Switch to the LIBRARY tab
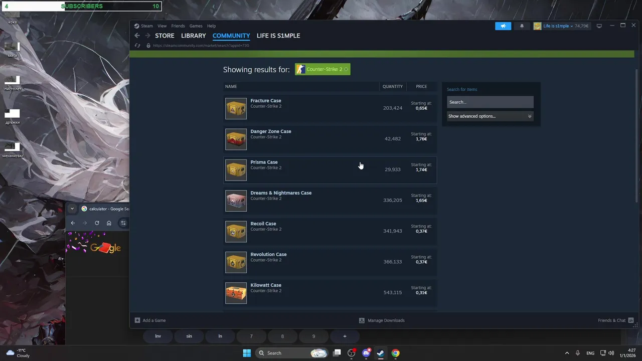This screenshot has height=361, width=642. point(194,36)
